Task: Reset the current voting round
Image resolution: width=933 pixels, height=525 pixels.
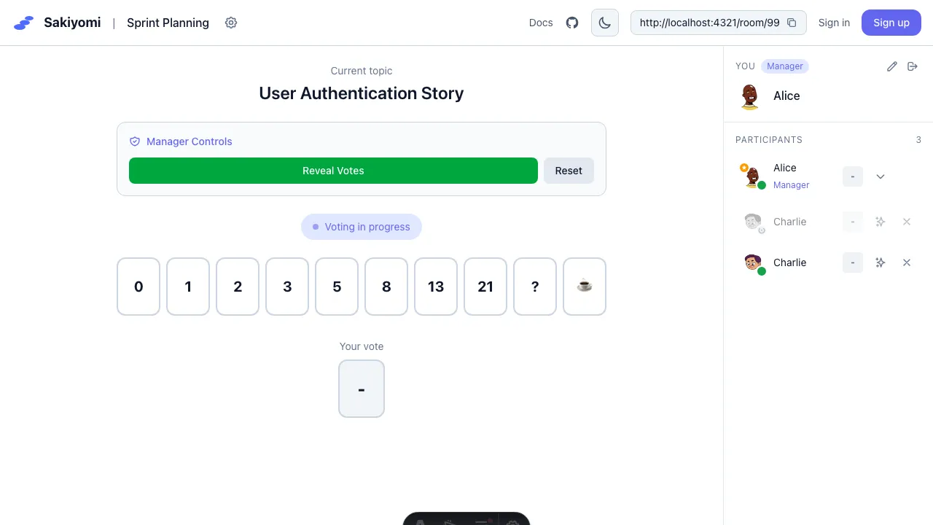Action: pos(569,171)
